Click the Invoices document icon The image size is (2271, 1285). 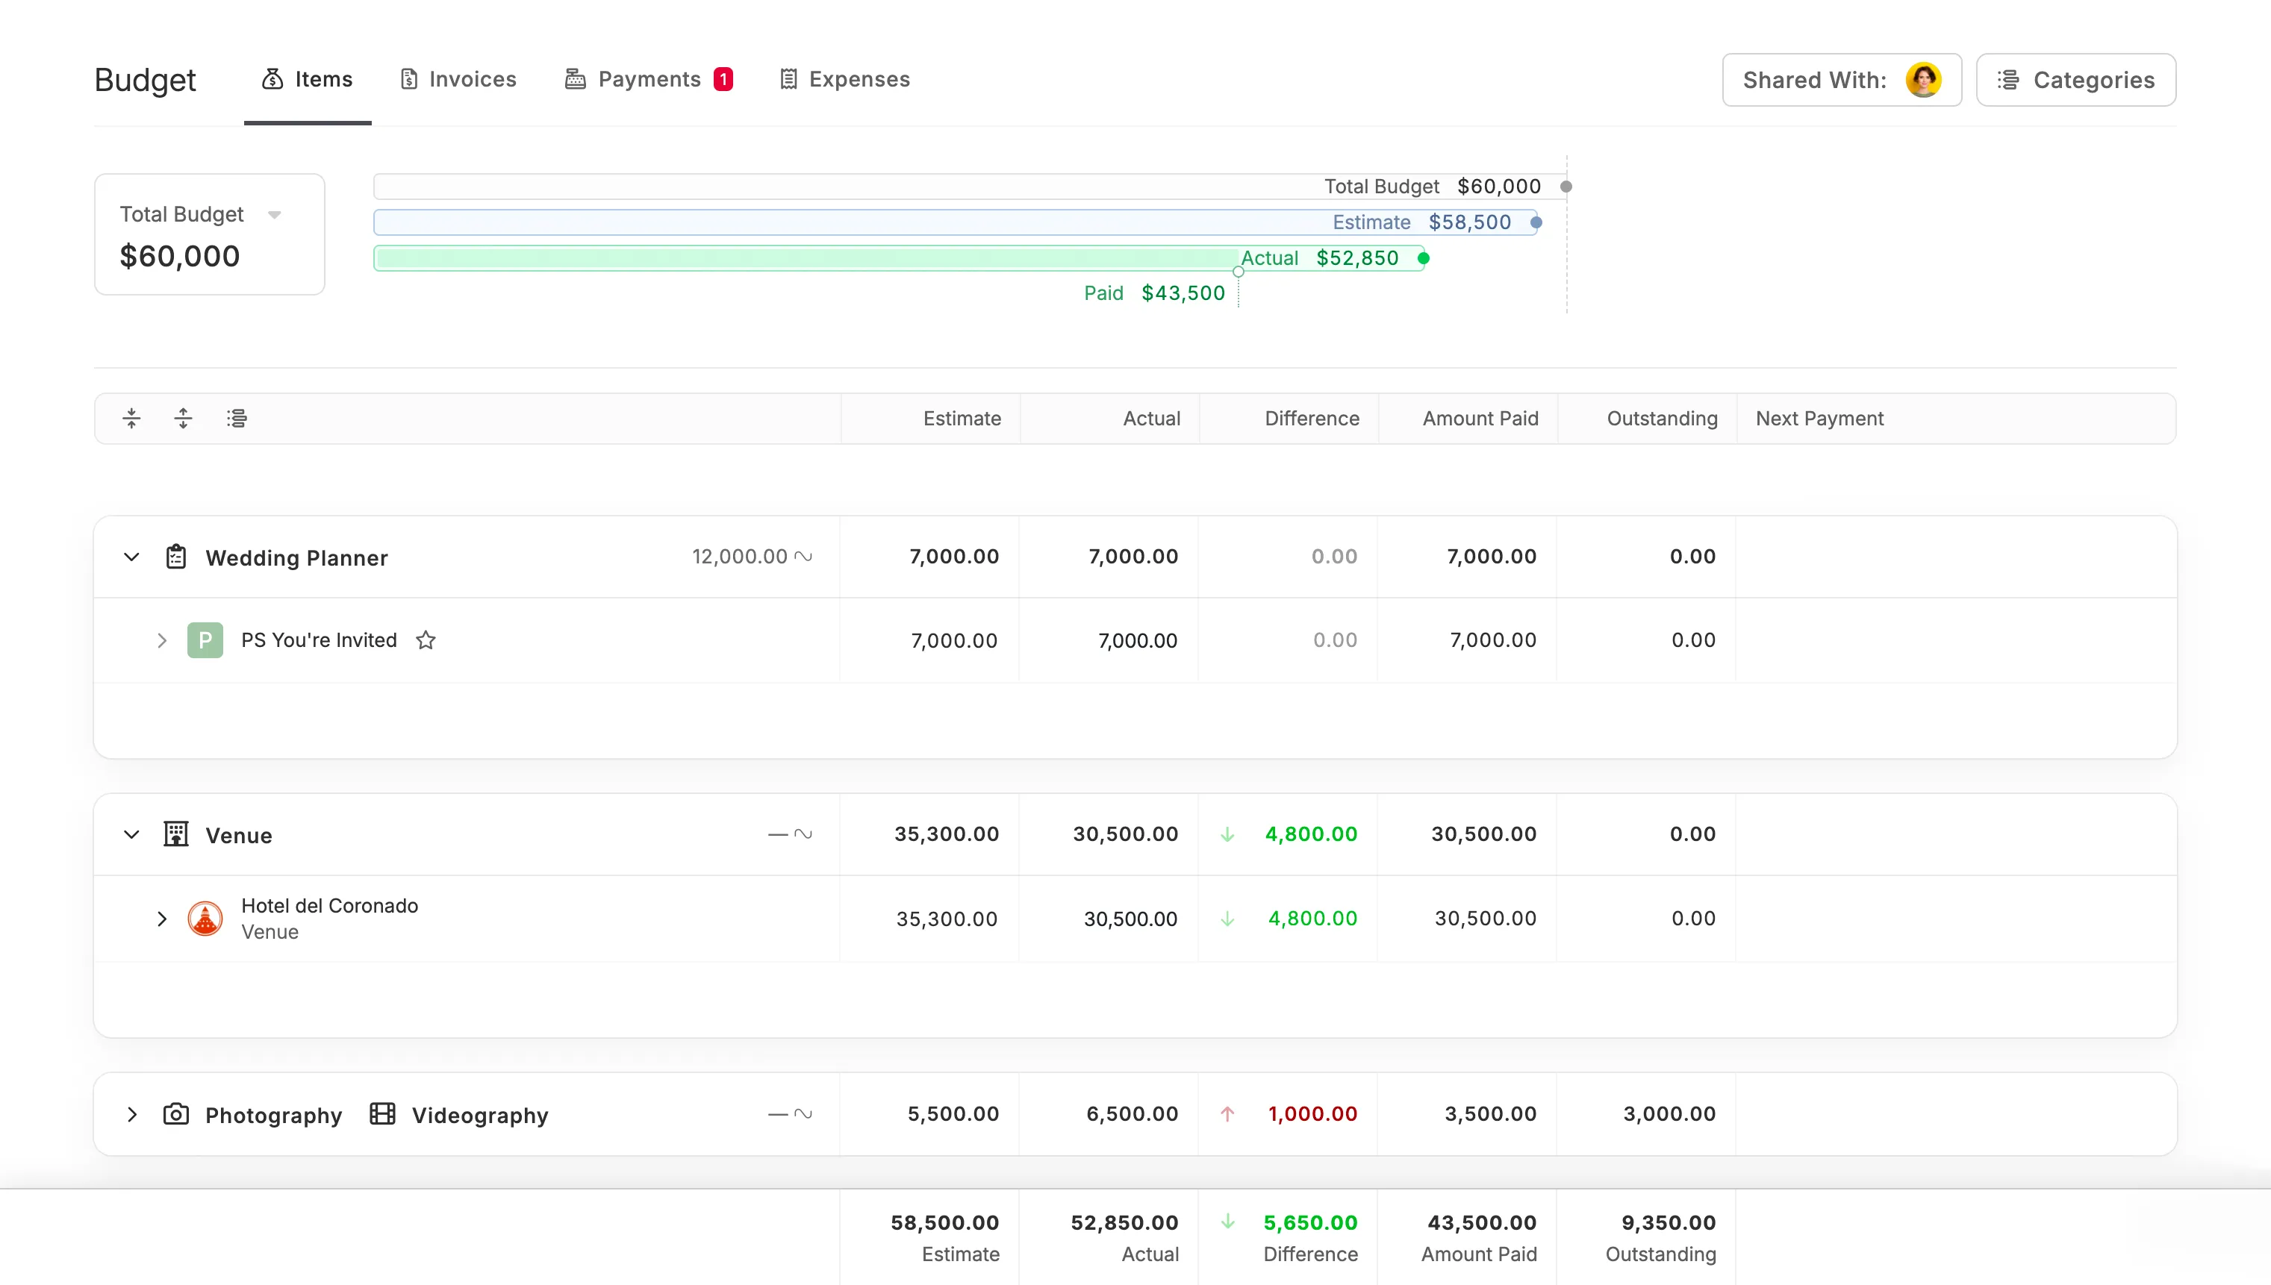[409, 79]
